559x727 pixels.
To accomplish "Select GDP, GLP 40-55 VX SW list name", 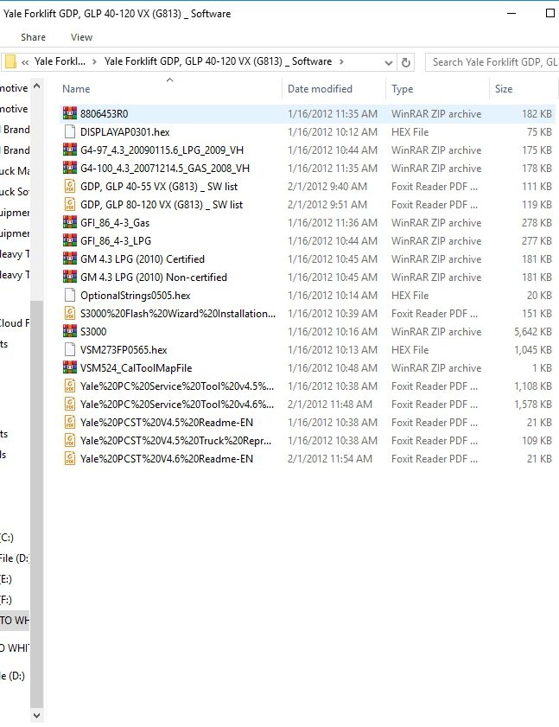I will [158, 187].
